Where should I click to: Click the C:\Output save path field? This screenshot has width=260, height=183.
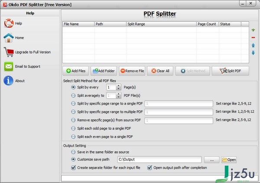tap(159, 160)
